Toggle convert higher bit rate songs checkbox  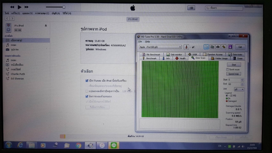point(87,91)
